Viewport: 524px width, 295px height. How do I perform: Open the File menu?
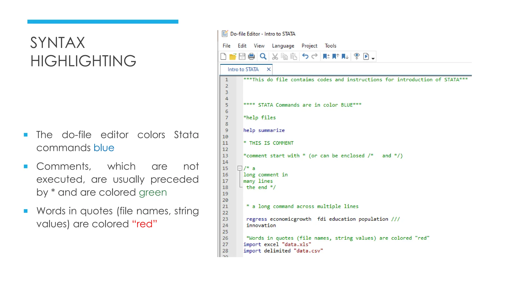[226, 46]
